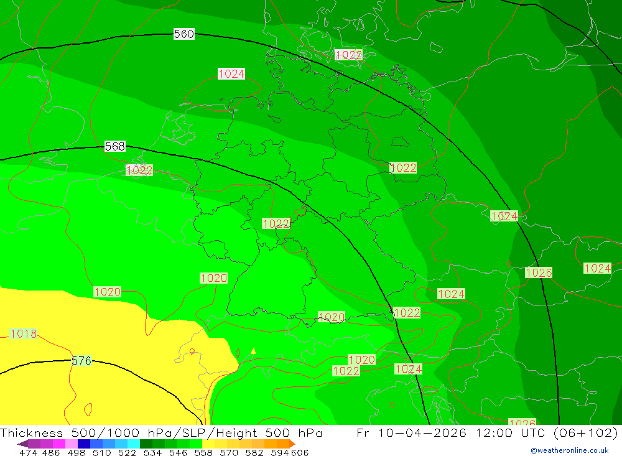Click the 1020 label directly above a 1022 label
The image size is (622, 456).
[x=361, y=360]
